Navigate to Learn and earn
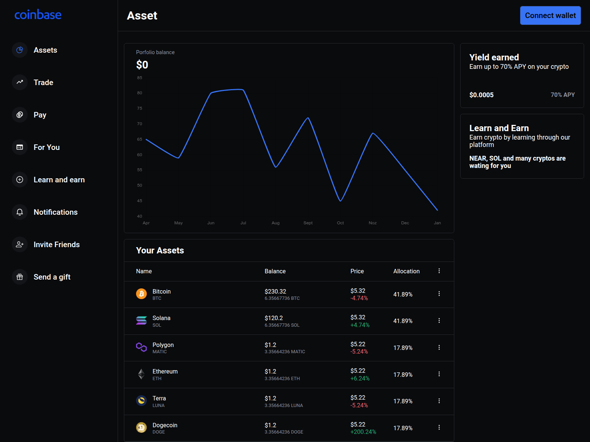The image size is (590, 442). 59,180
